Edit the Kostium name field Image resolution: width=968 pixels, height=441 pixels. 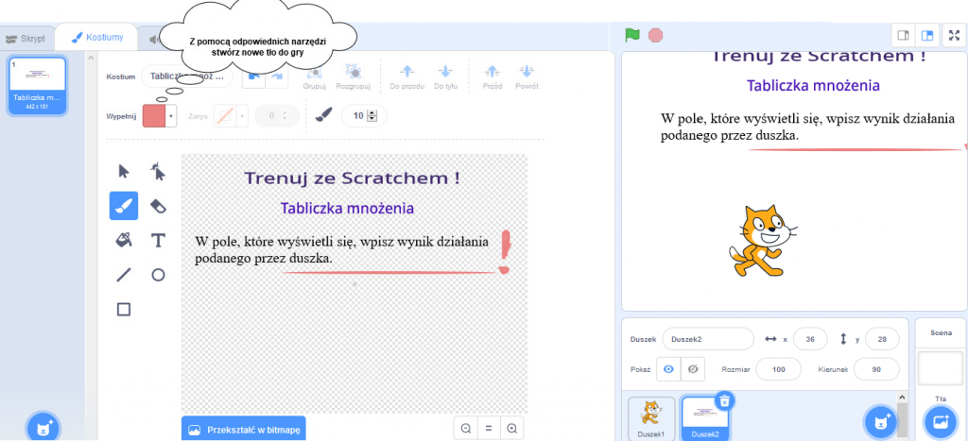pyautogui.click(x=187, y=76)
